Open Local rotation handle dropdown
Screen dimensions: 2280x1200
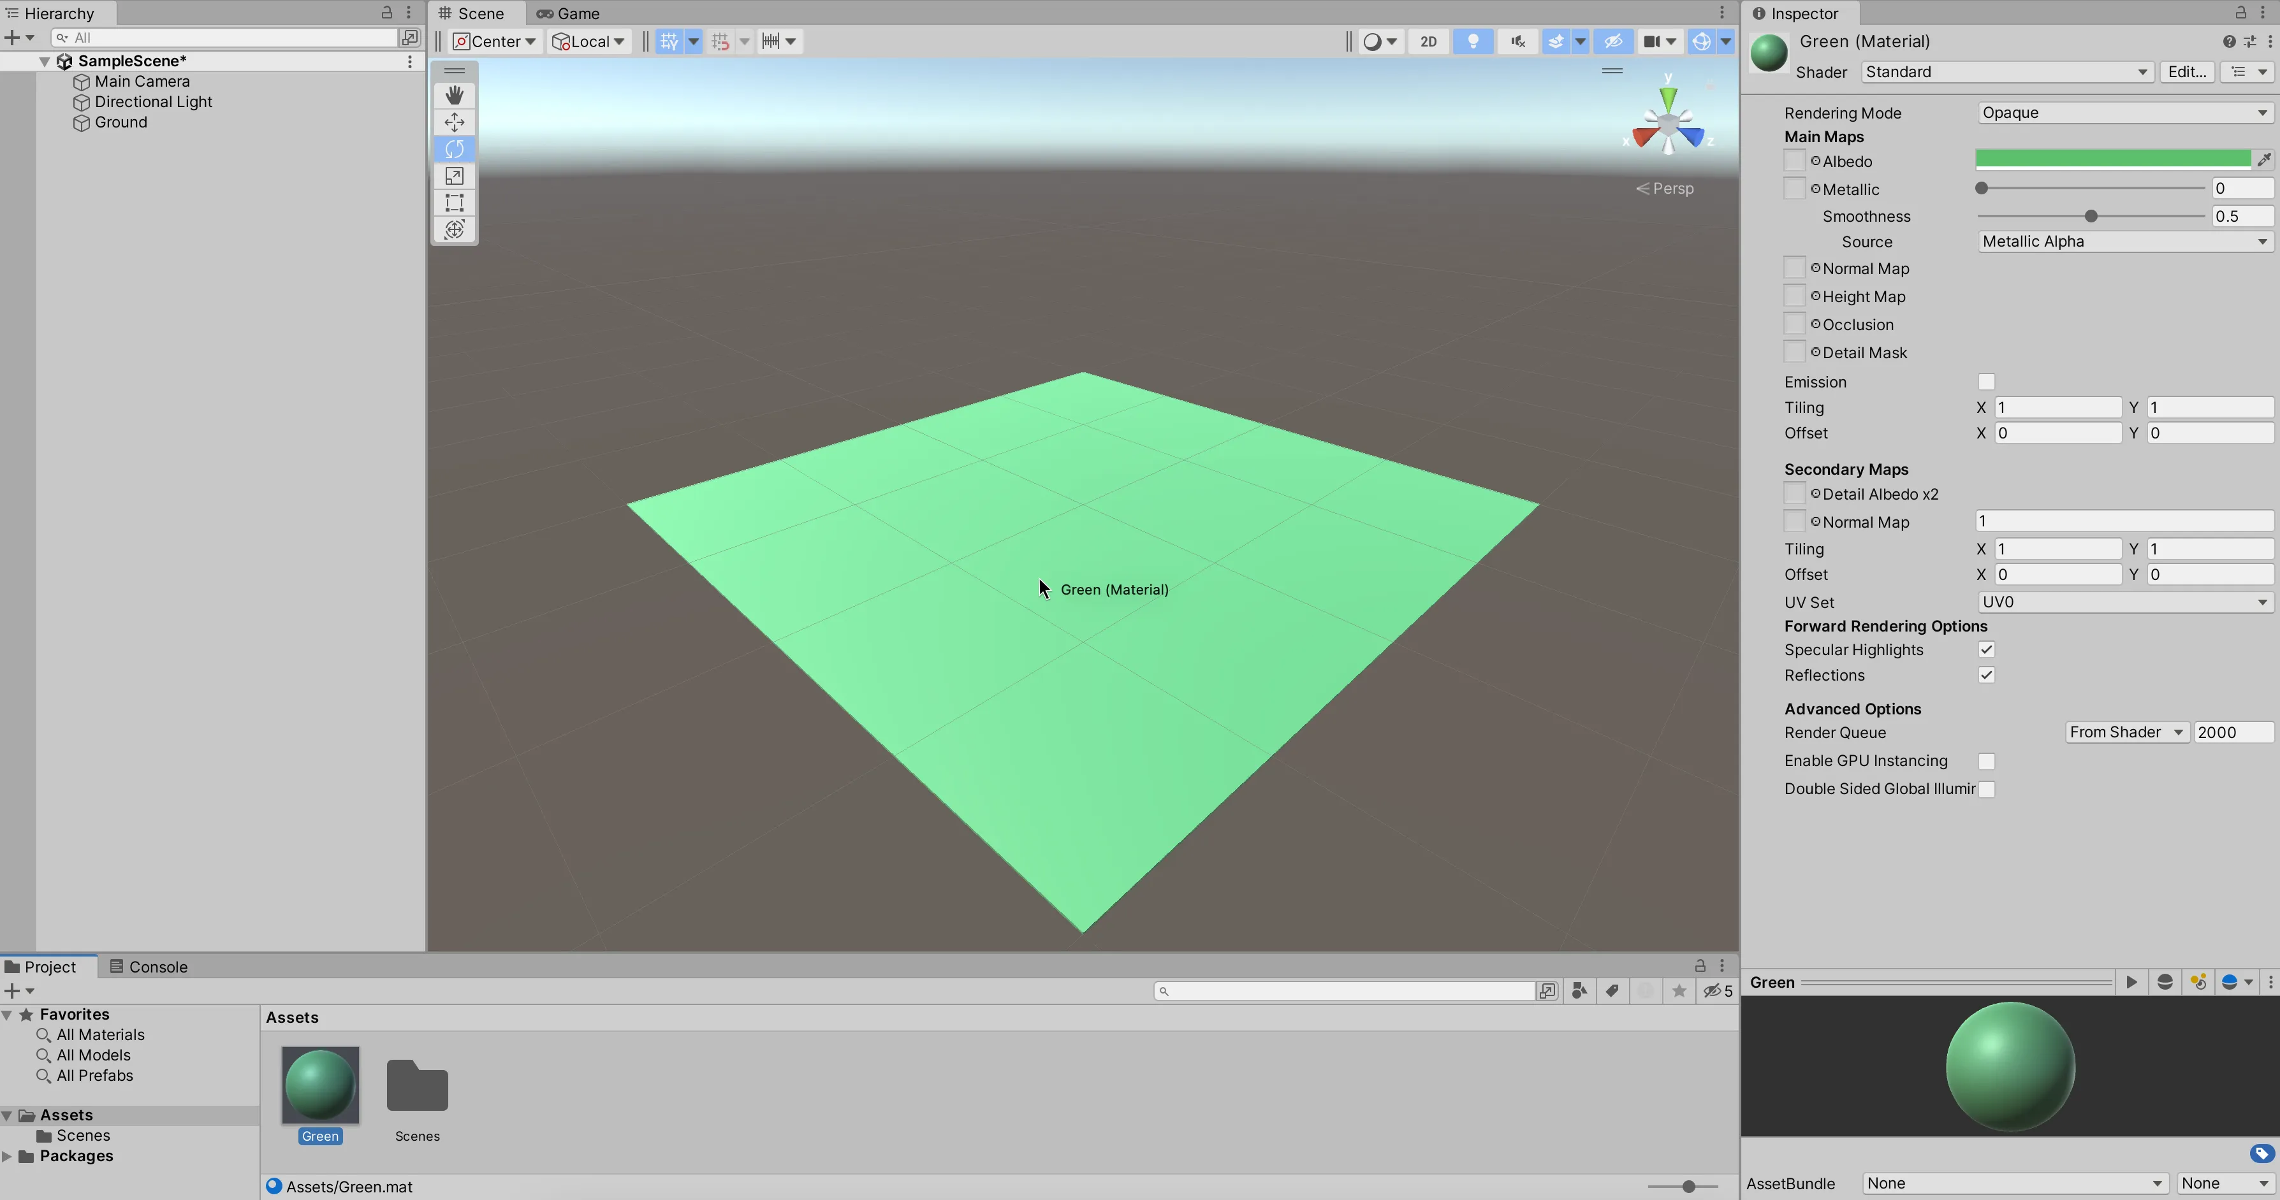pyautogui.click(x=590, y=41)
